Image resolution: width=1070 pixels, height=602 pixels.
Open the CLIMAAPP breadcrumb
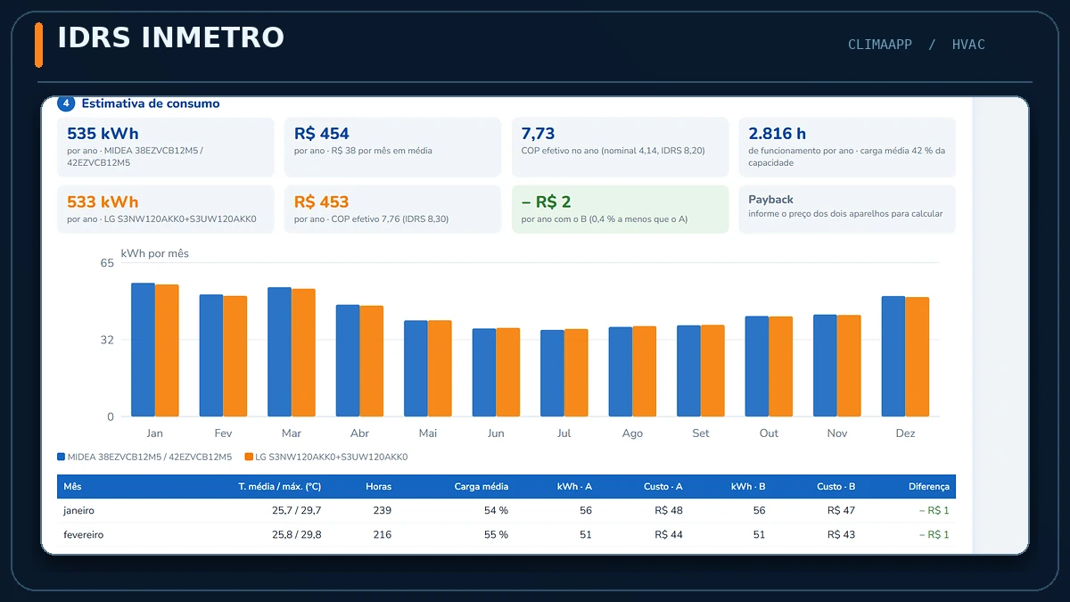coord(880,45)
